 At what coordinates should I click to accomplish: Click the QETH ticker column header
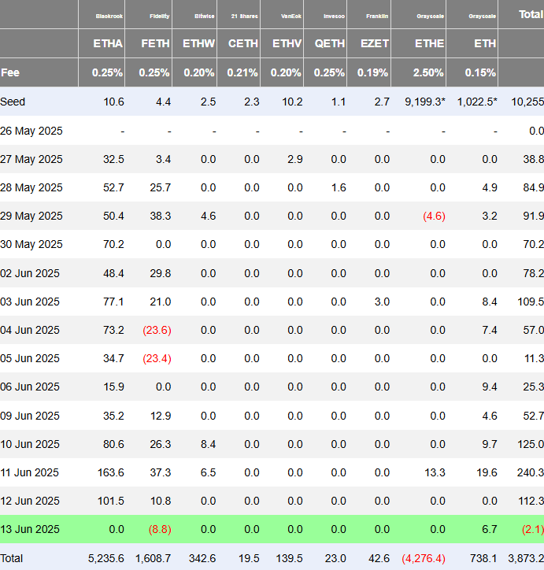330,43
